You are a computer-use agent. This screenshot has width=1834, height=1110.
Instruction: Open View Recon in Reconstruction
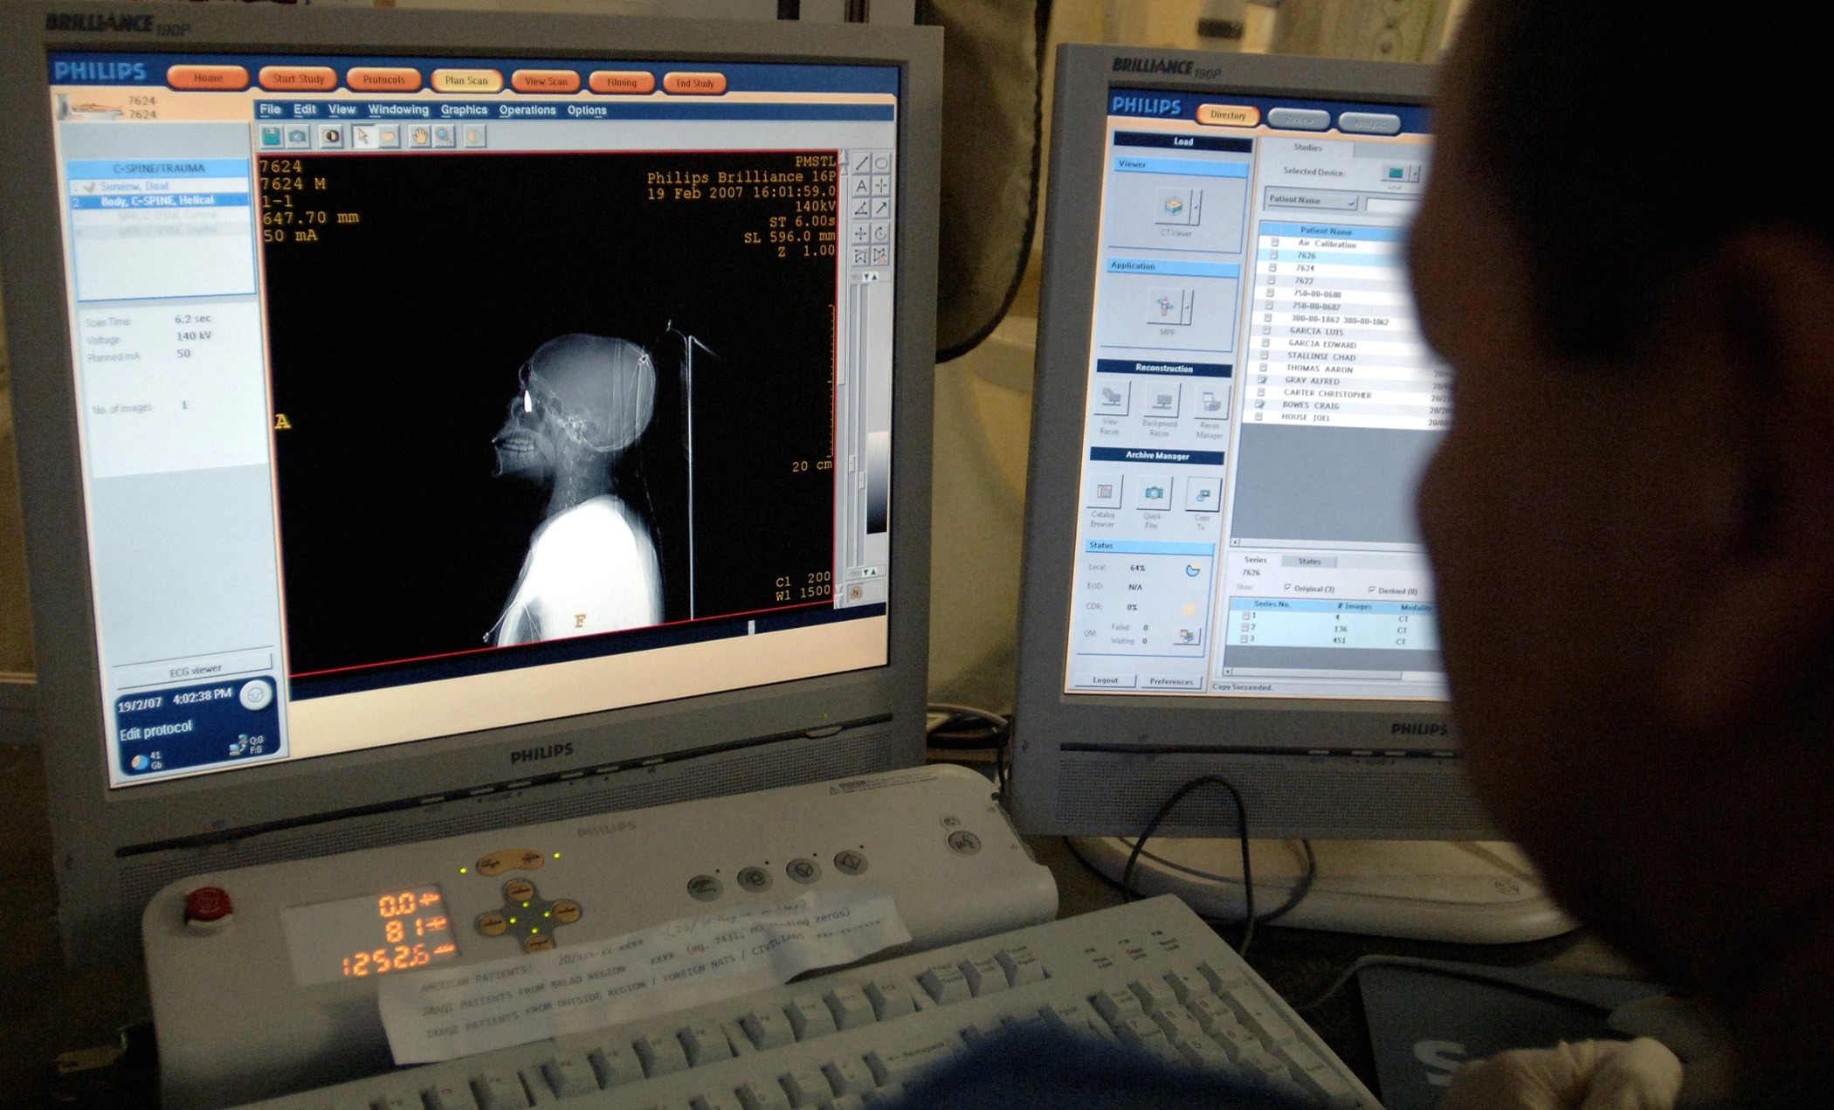click(x=1111, y=399)
